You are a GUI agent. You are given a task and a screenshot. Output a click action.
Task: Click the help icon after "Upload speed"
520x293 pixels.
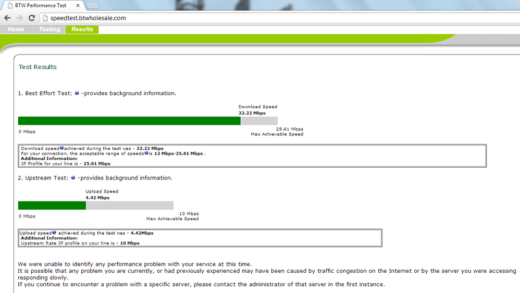coord(54,233)
